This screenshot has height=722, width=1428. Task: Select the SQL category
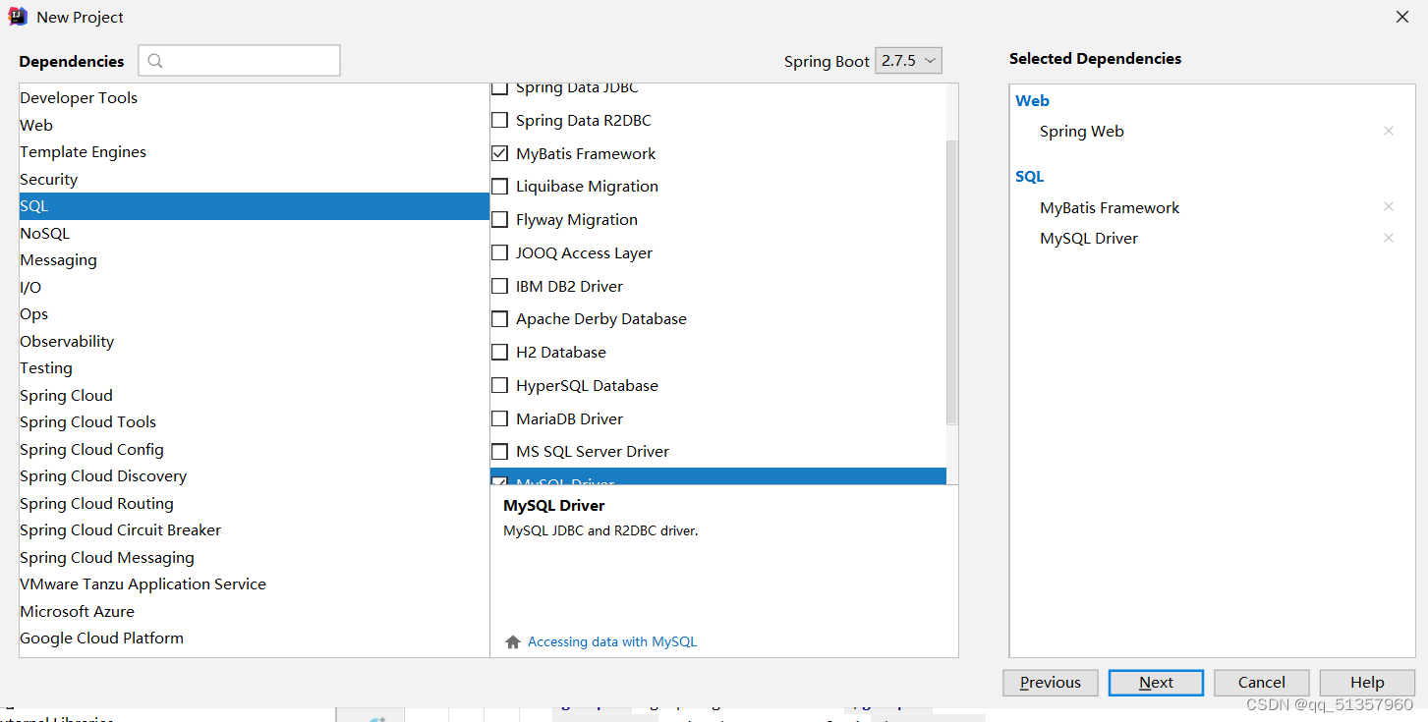pyautogui.click(x=254, y=205)
